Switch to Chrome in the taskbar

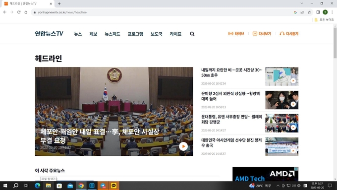click(81, 186)
